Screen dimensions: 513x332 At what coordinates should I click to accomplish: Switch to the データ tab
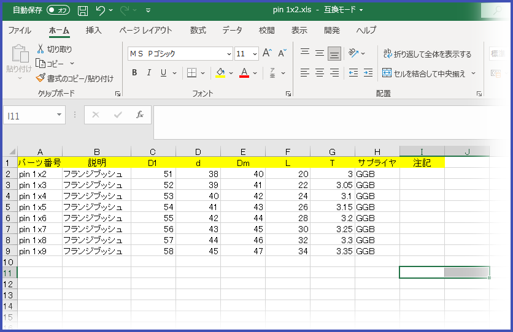click(x=233, y=31)
